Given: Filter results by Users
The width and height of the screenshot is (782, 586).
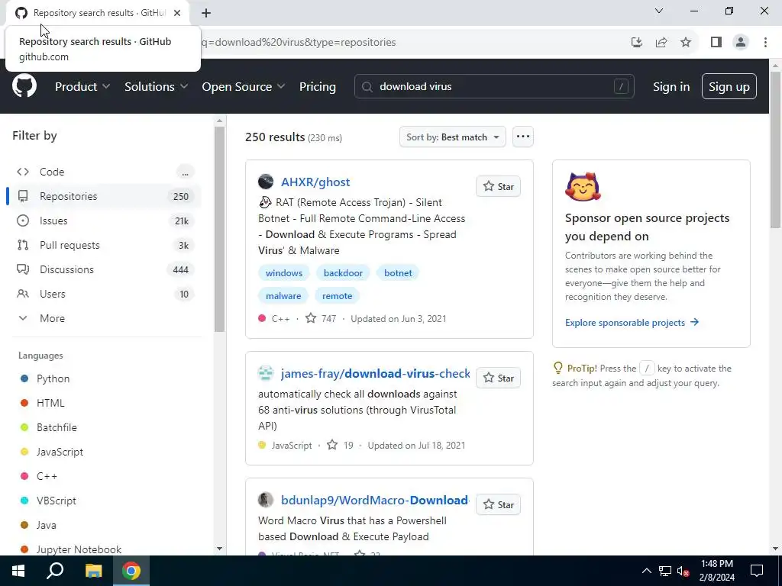Looking at the screenshot, I should coord(105,294).
